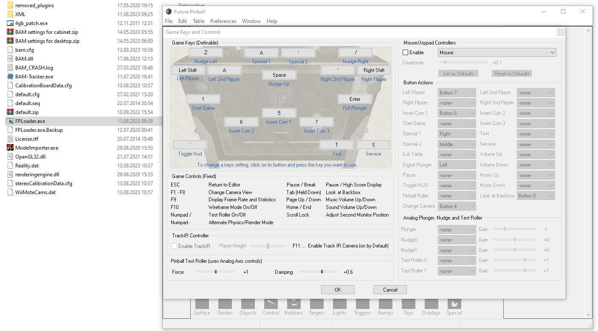This screenshot has width=598, height=331.
Task: Select the WiiMoteCams.dat file name
Action: click(35, 192)
